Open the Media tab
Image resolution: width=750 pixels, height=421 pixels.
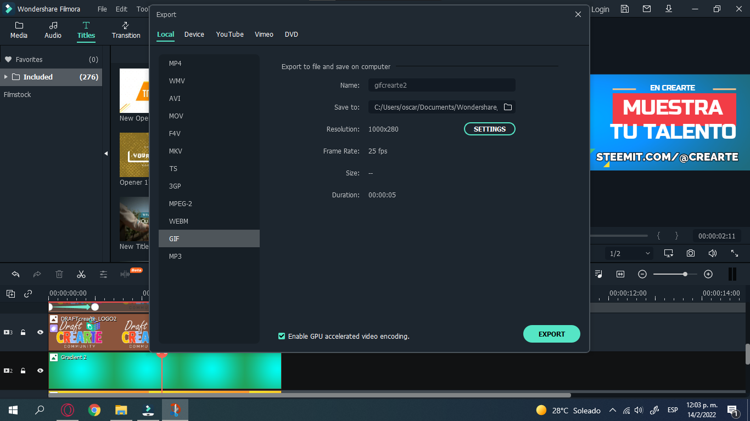click(19, 30)
